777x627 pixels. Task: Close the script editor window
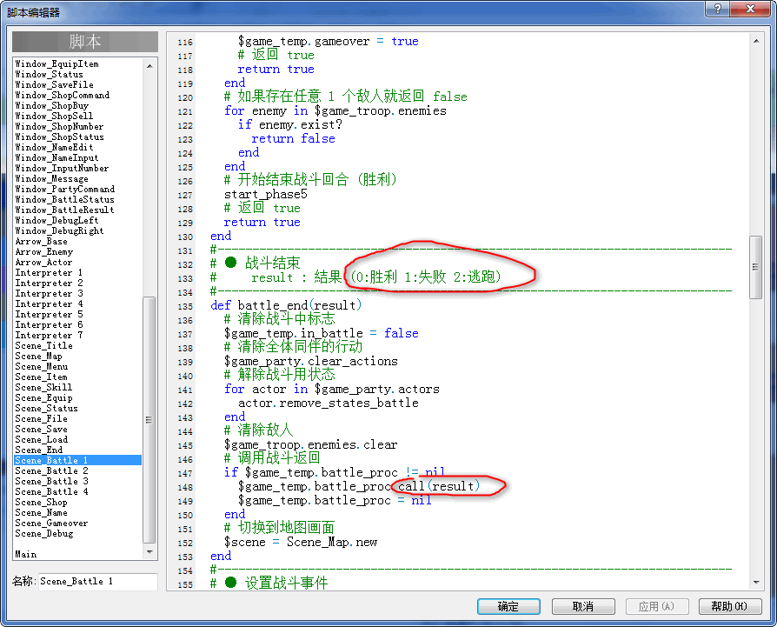click(x=750, y=9)
